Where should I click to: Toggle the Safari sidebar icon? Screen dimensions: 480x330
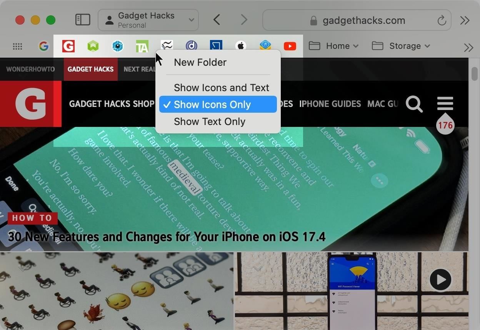(x=82, y=20)
